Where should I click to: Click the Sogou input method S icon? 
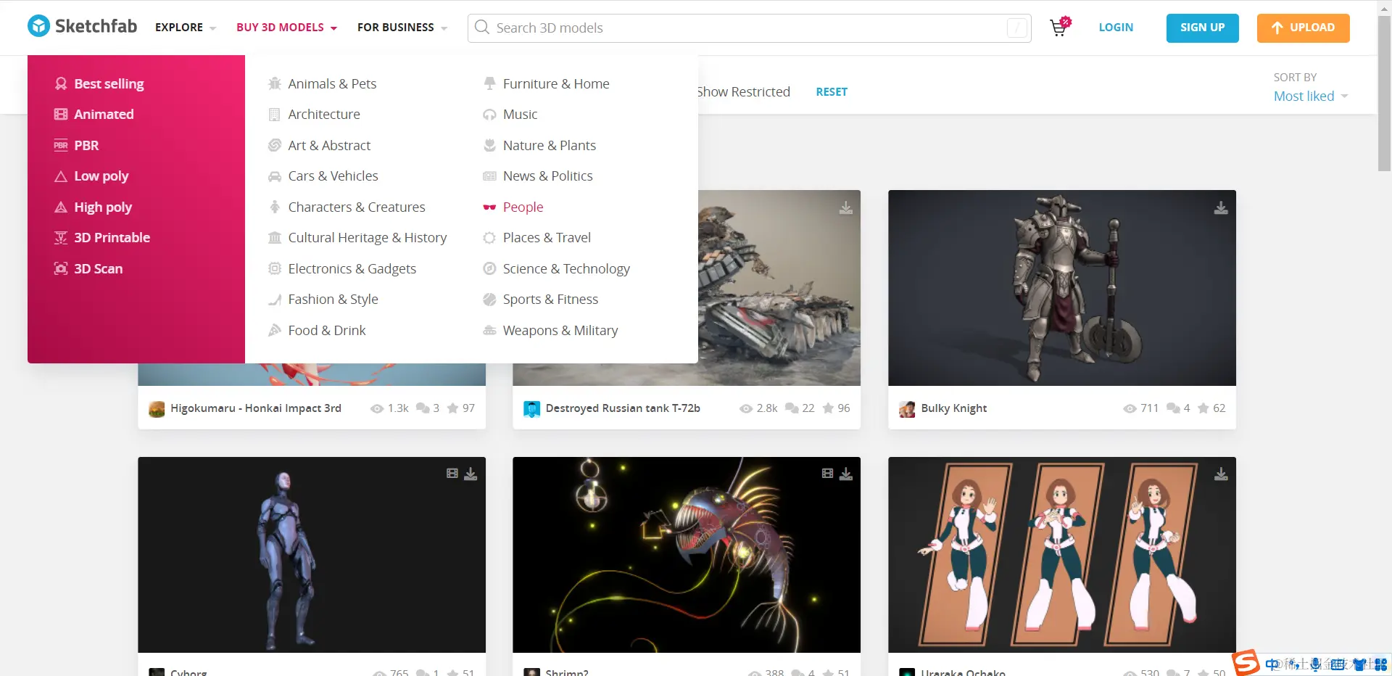1246,662
